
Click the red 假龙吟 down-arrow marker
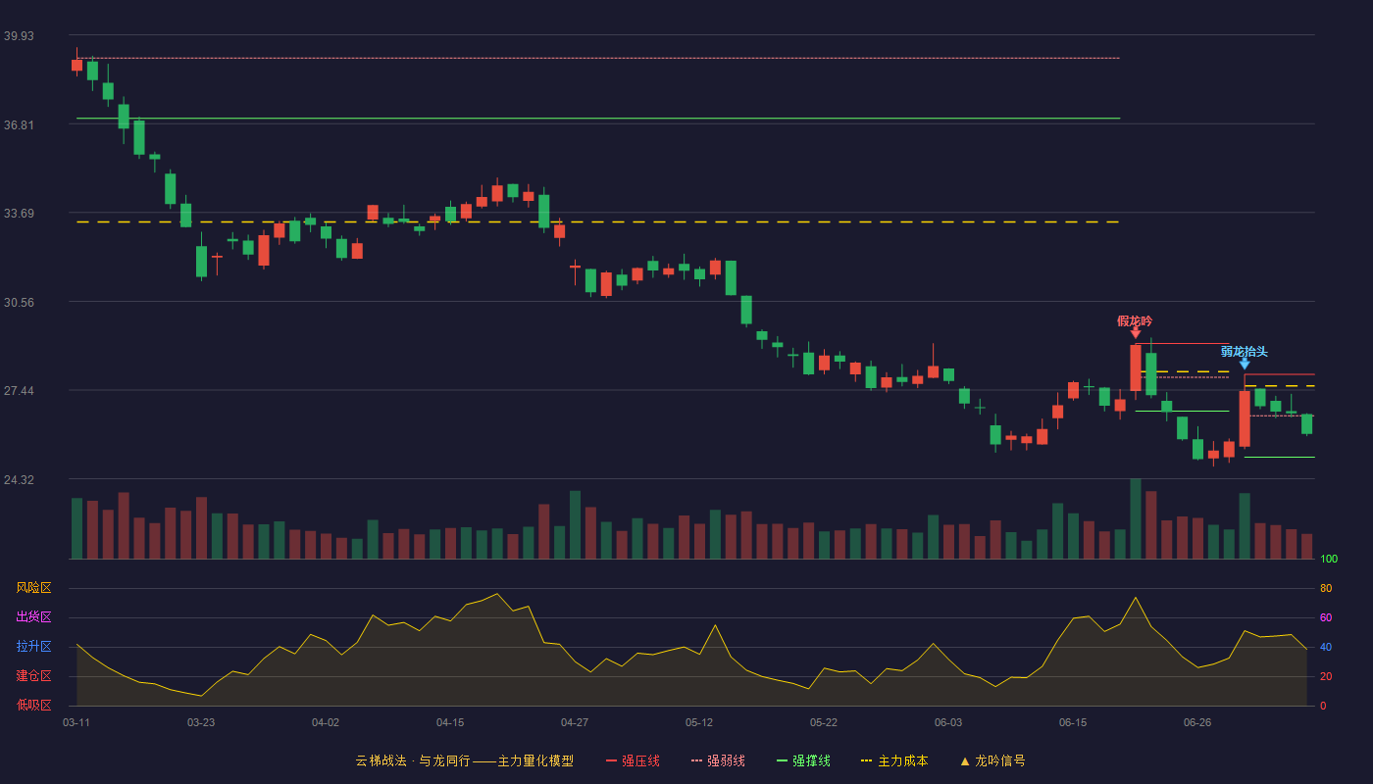[x=1136, y=333]
